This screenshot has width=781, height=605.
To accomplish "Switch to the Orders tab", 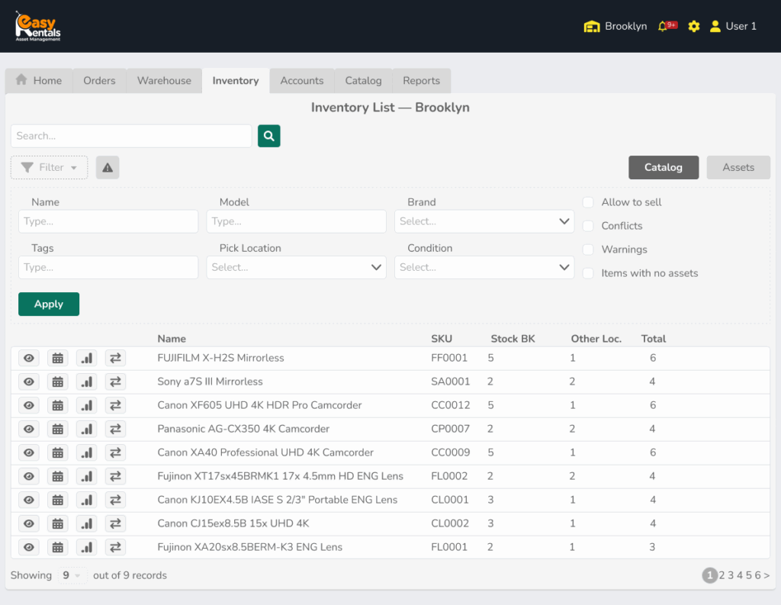I will [99, 81].
